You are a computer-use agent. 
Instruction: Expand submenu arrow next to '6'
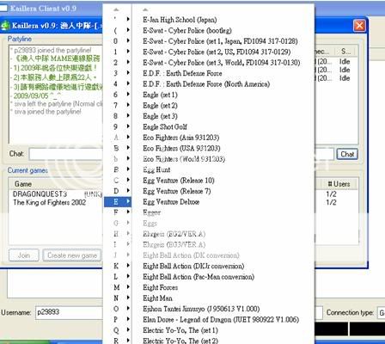(128, 95)
